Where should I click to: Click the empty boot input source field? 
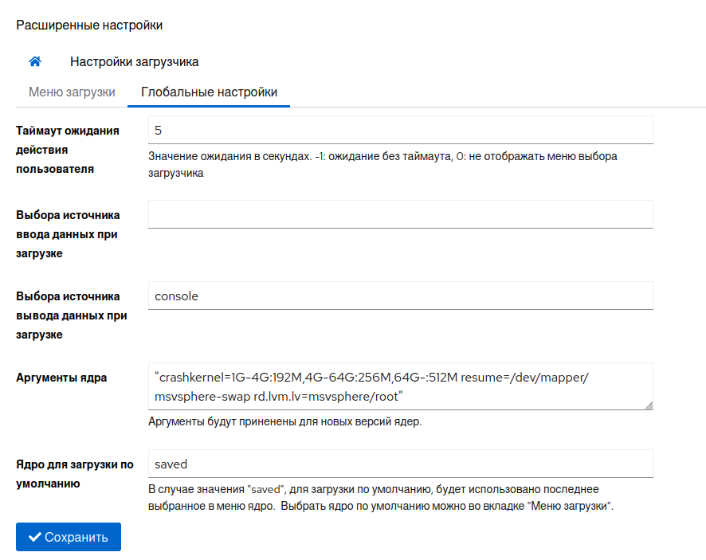(400, 214)
